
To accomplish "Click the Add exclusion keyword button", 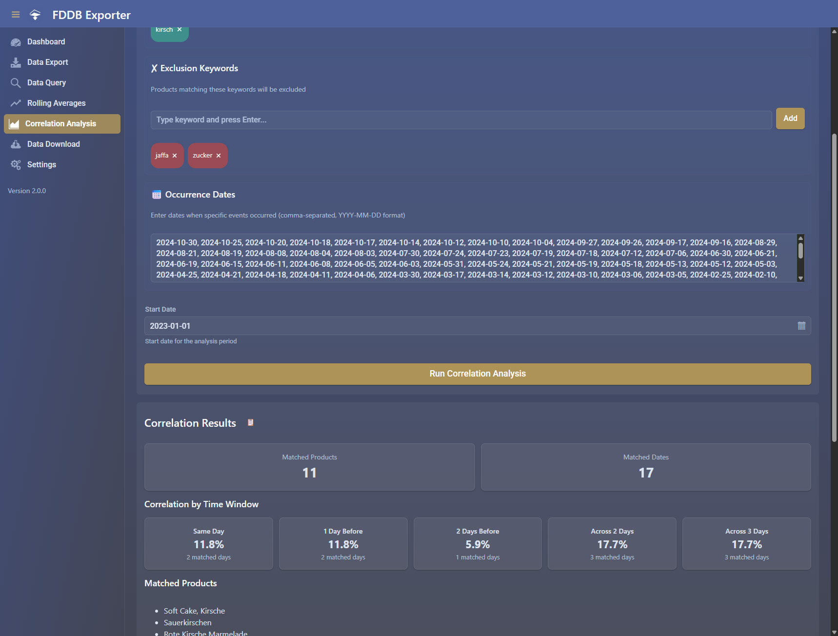I will coord(790,119).
